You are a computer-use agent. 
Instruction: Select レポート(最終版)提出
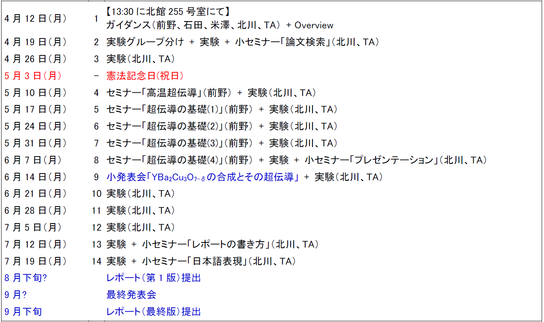tap(153, 312)
